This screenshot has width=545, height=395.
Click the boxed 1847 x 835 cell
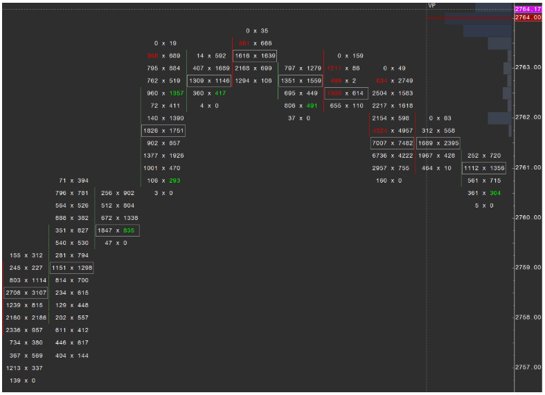point(117,230)
